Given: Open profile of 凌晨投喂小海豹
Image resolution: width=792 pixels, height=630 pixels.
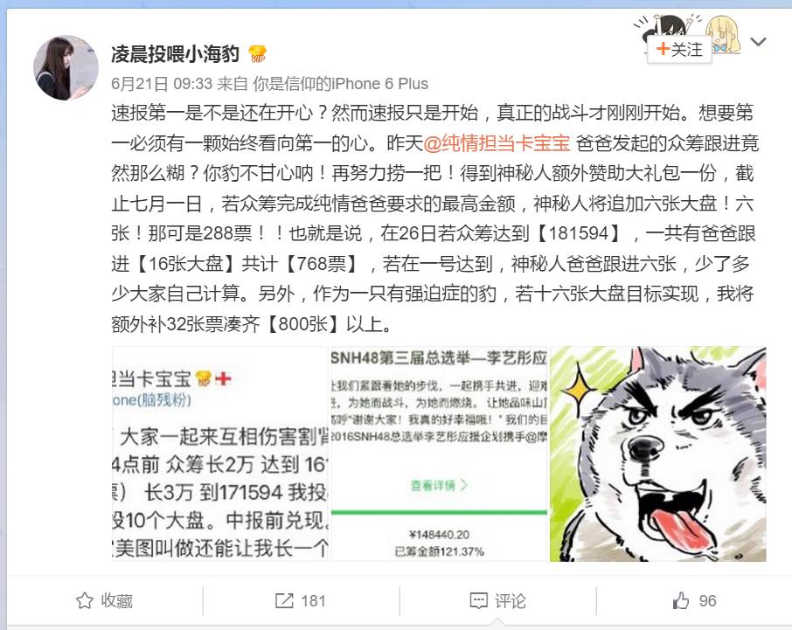Looking at the screenshot, I should click(x=175, y=53).
